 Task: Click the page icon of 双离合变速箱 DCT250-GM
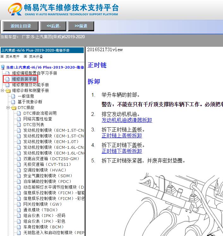tap(19, 159)
